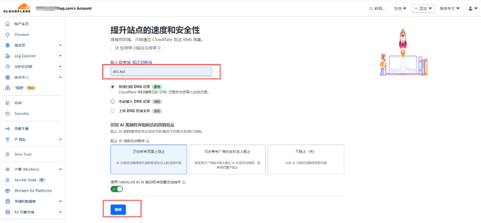The image size is (481, 223).
Task: Open the user profile icon menu
Action: [473, 8]
